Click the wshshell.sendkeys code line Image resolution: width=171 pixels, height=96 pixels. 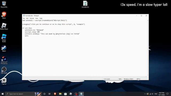[x=52, y=34]
